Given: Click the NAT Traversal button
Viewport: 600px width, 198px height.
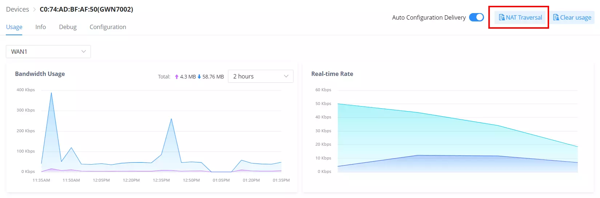Looking at the screenshot, I should pos(520,17).
